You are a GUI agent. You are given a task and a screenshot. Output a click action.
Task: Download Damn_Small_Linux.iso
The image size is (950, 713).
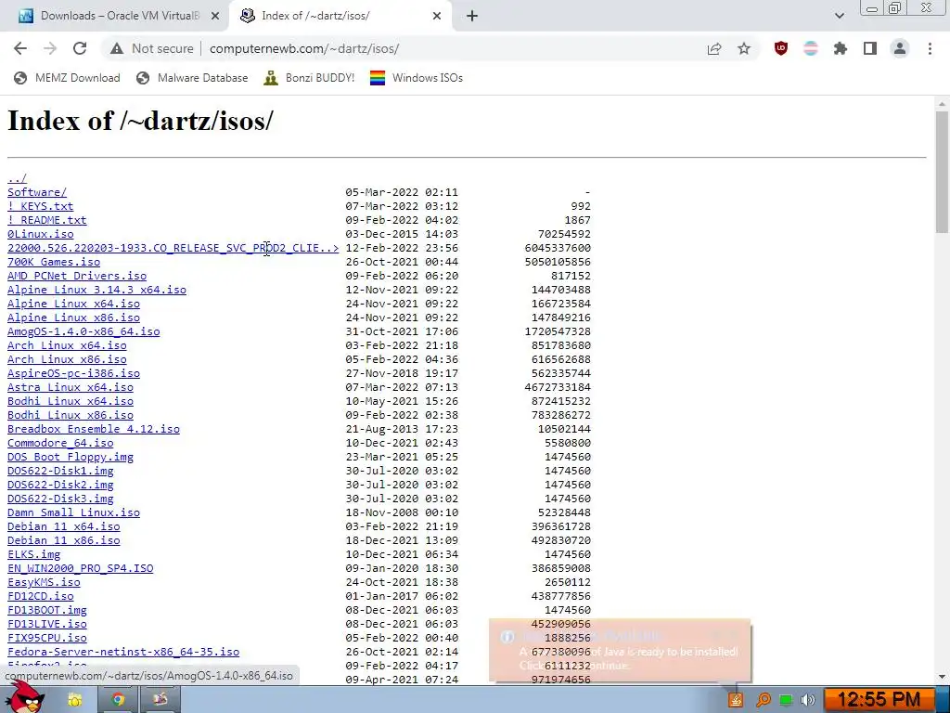click(x=73, y=512)
